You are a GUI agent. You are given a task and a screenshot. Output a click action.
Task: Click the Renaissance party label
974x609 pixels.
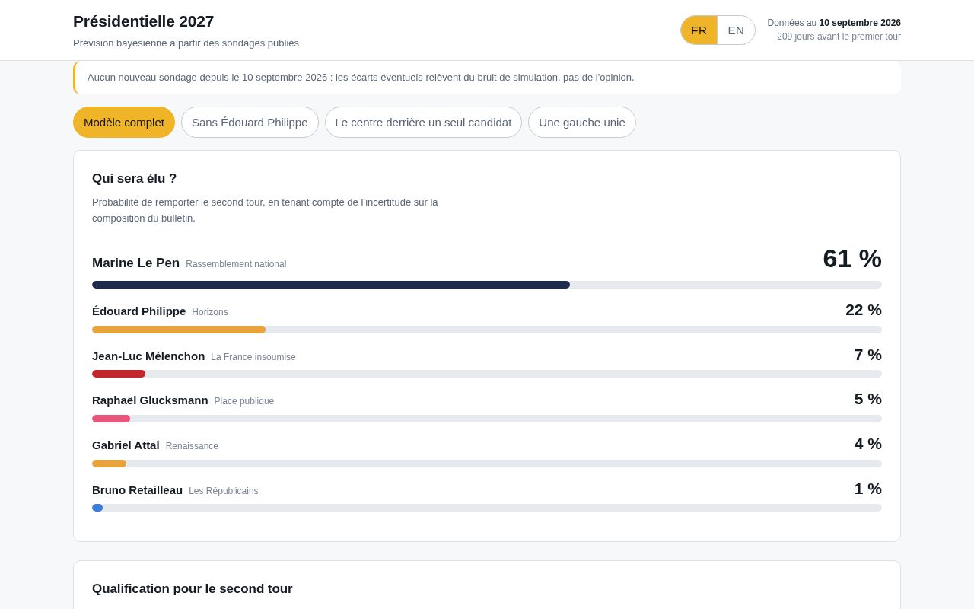(192, 446)
